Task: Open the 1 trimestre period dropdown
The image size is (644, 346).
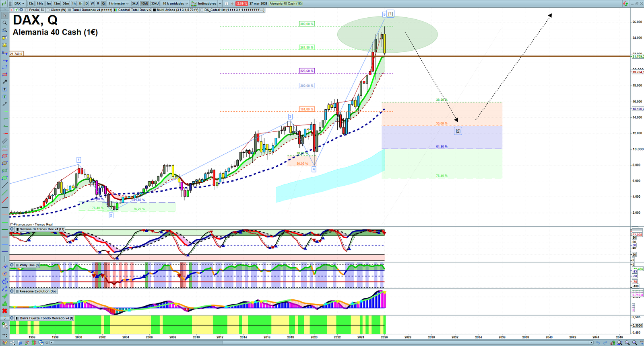Action: click(x=118, y=4)
